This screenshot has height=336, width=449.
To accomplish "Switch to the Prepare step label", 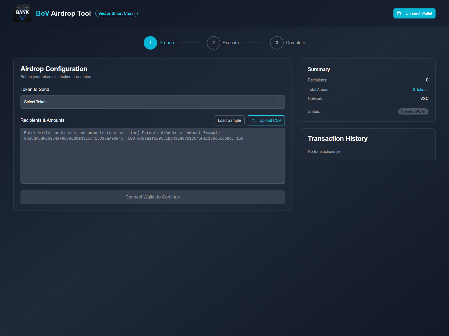I will click(167, 43).
